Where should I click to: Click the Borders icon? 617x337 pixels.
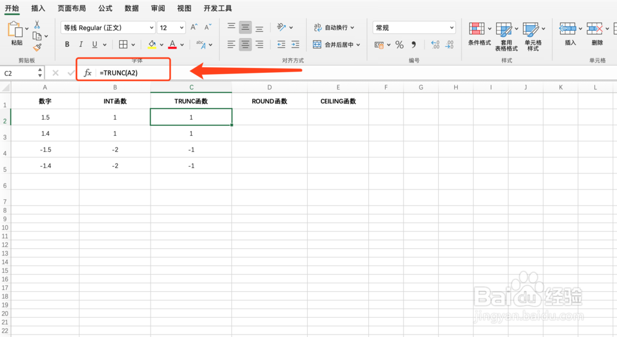(123, 44)
